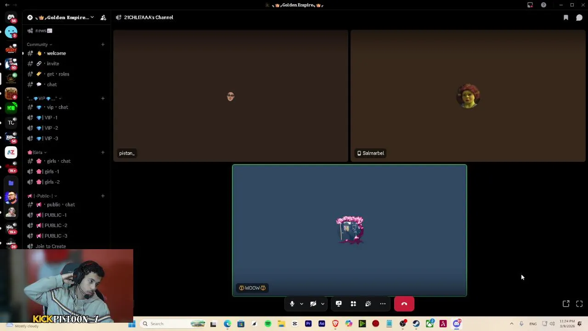
Task: Collapse the Girls category
Action: pyautogui.click(x=37, y=152)
